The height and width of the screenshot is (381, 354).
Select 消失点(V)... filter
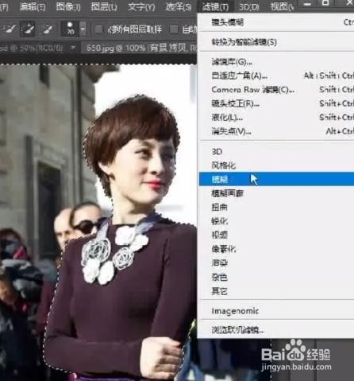(276, 131)
